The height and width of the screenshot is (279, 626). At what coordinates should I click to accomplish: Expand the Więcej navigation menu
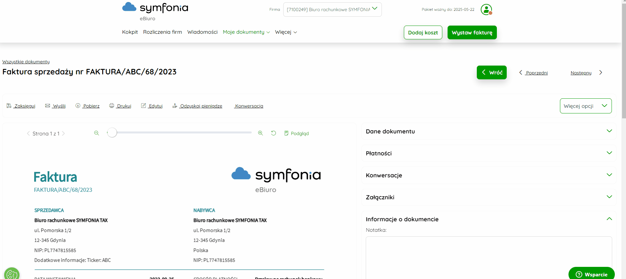(286, 32)
